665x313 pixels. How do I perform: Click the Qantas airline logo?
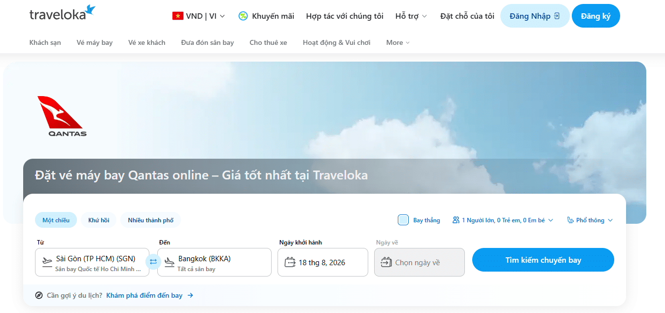(62, 116)
